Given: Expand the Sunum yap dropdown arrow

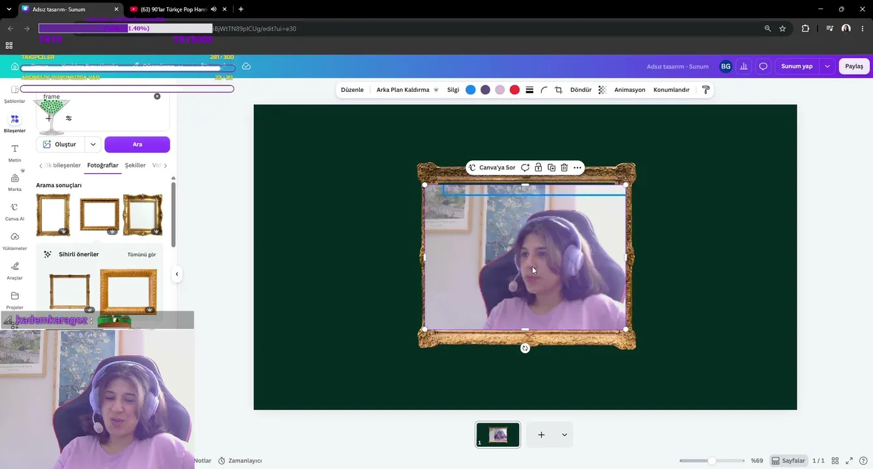Looking at the screenshot, I should (x=827, y=66).
